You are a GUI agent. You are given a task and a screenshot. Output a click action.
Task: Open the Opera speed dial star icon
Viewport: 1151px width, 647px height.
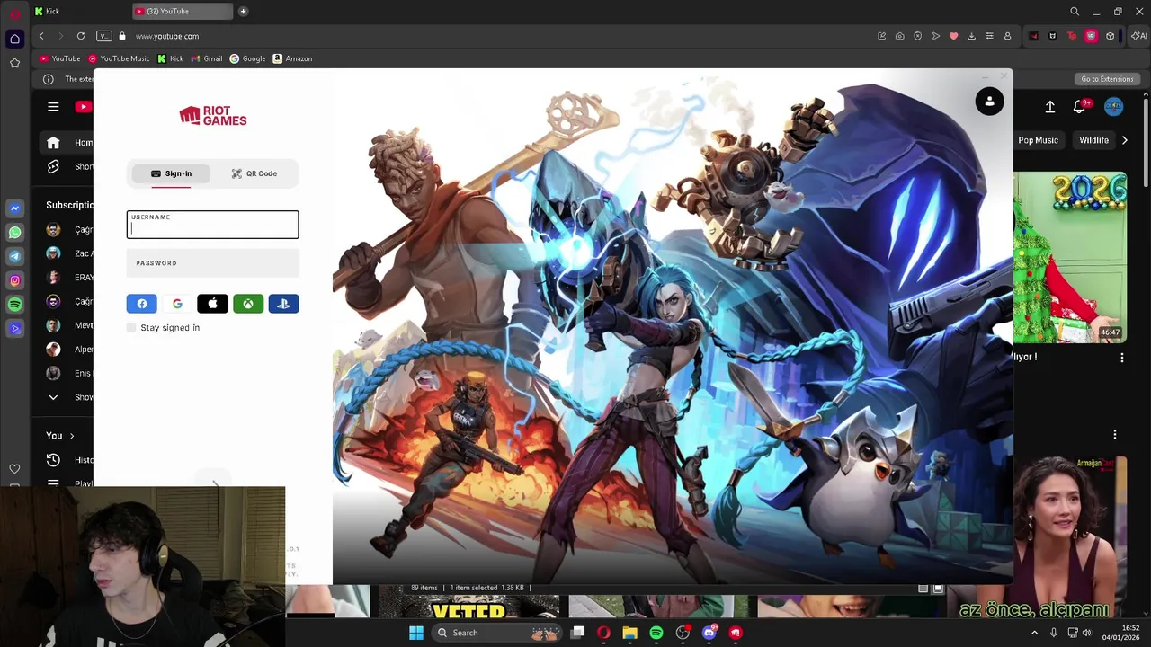click(x=14, y=63)
